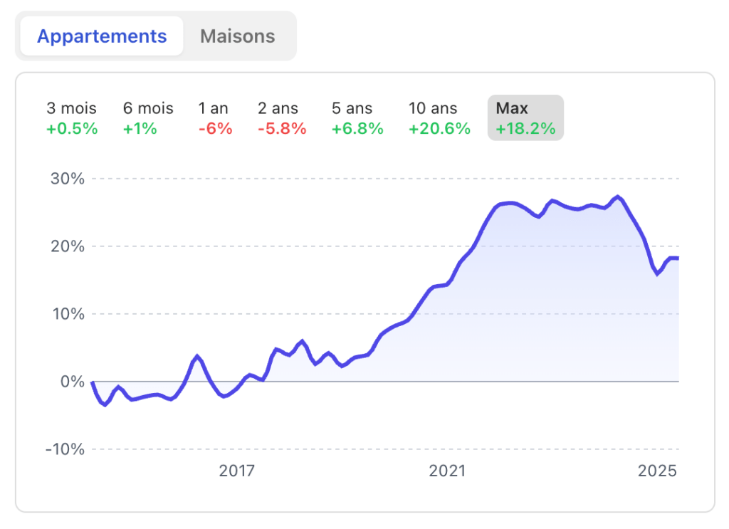The width and height of the screenshot is (729, 529).
Task: Click the 2021 x-axis label
Action: pyautogui.click(x=447, y=471)
